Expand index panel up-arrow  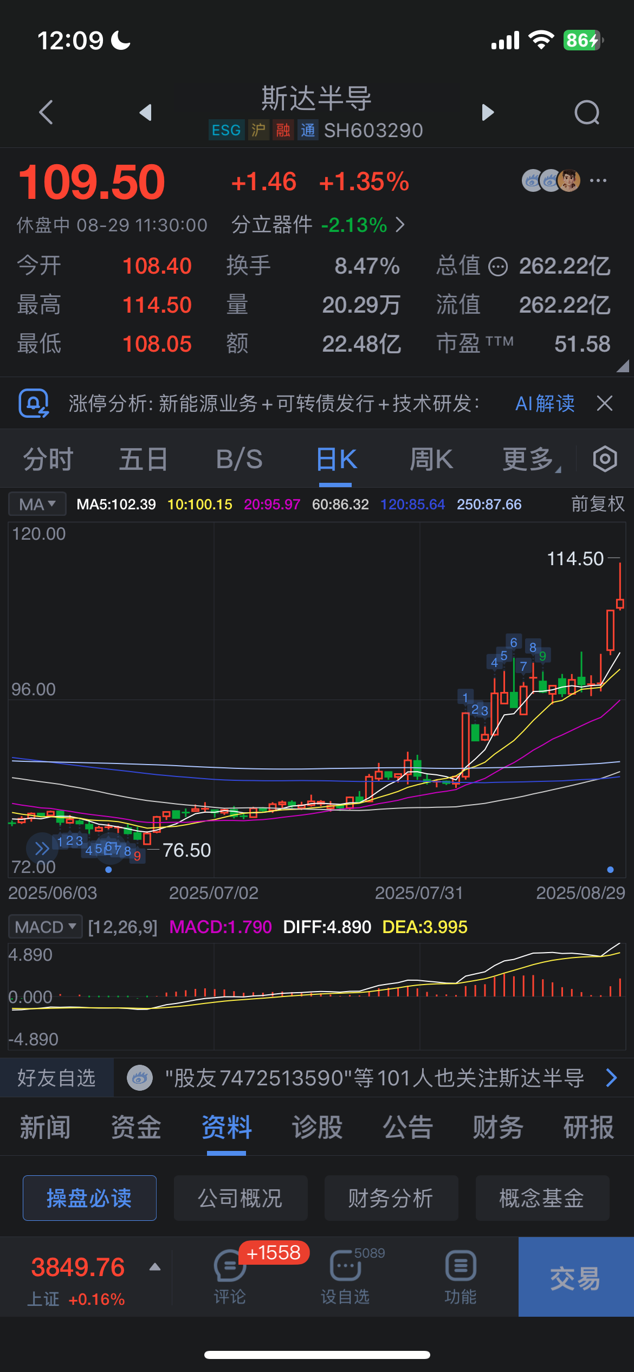[x=155, y=1267]
